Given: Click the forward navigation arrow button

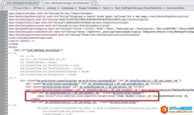Looking at the screenshot, I should coord(7,8).
